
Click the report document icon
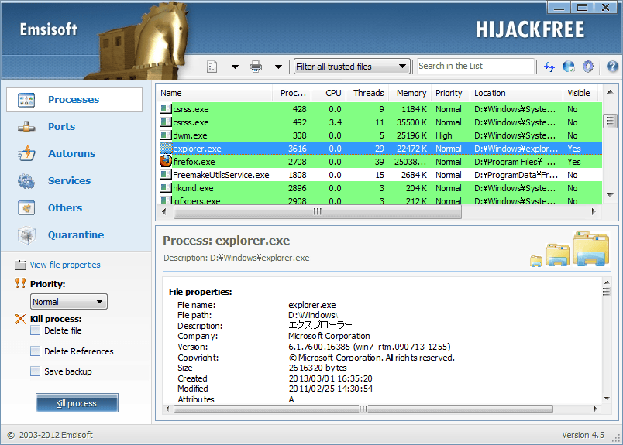(x=212, y=67)
